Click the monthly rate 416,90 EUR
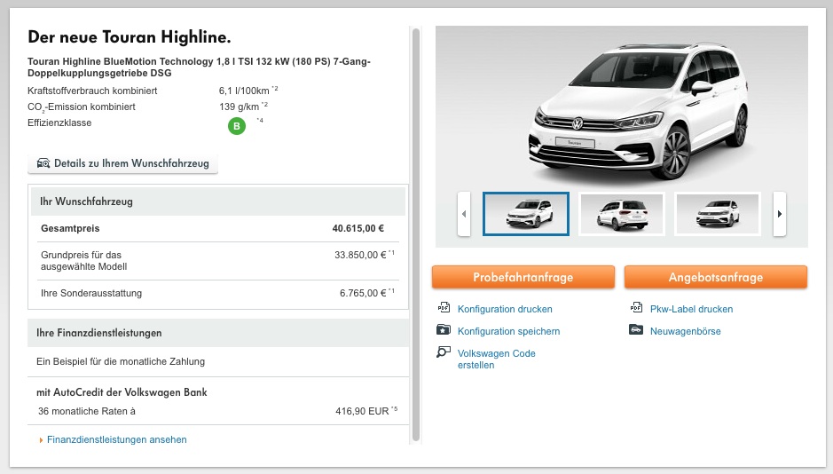The image size is (833, 474). pos(362,411)
